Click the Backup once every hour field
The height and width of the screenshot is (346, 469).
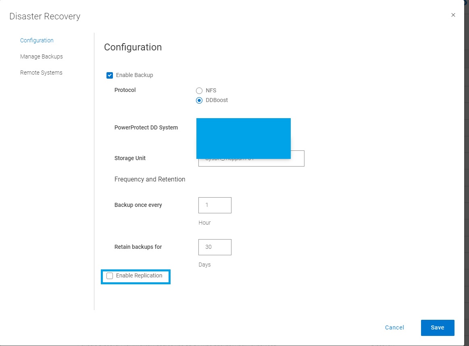[215, 205]
